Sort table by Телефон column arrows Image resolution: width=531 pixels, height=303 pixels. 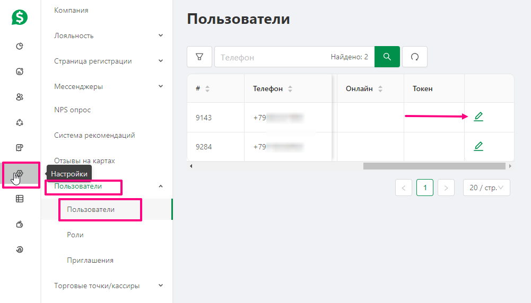[290, 89]
